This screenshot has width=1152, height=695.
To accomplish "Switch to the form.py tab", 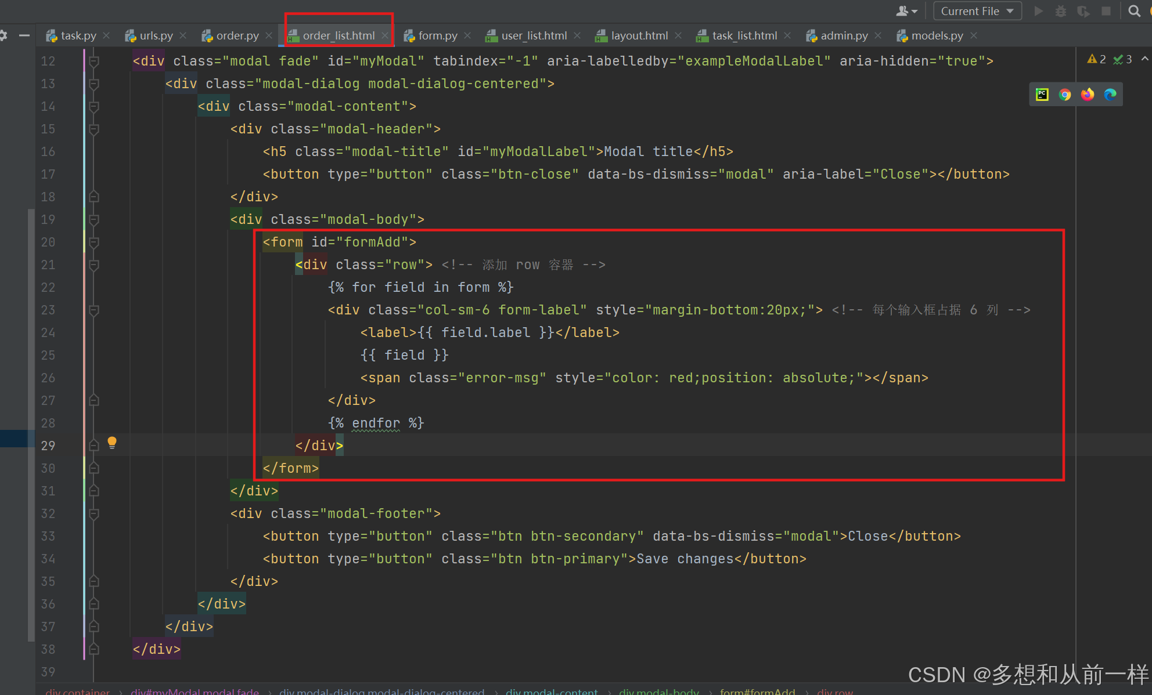I will tap(437, 36).
